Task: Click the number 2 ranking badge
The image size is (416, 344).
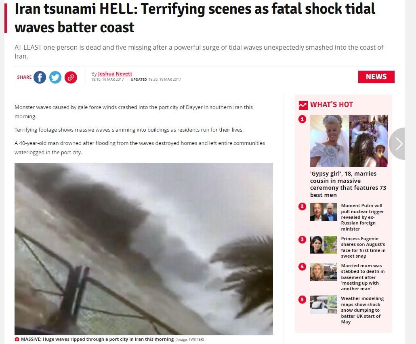Action: 302,206
